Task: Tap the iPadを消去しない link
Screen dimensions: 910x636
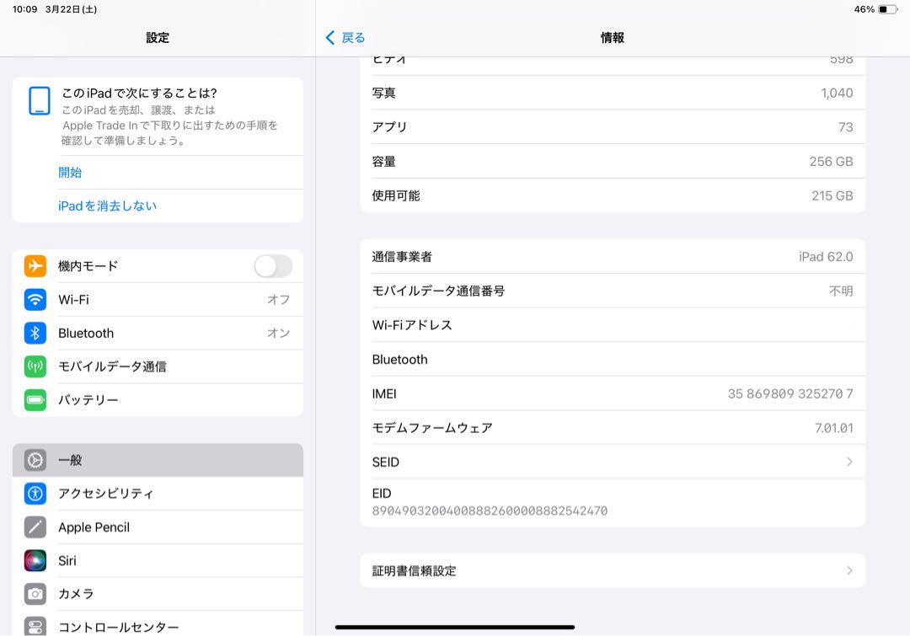Action: [107, 206]
